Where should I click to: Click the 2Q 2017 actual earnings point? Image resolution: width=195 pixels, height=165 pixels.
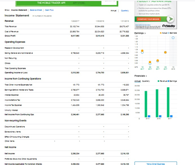(x=150, y=62)
